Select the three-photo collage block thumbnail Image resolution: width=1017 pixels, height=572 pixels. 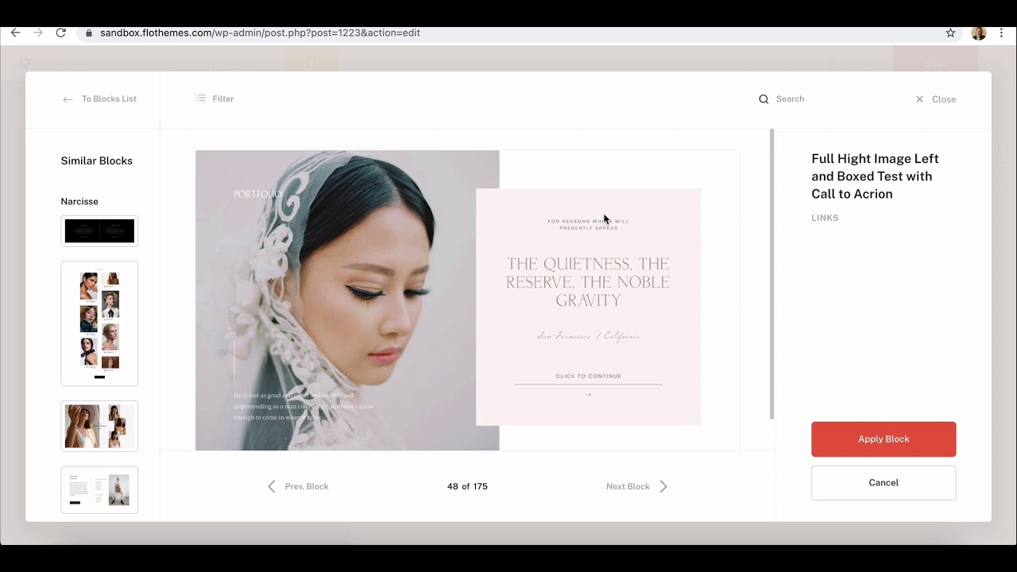coord(99,427)
